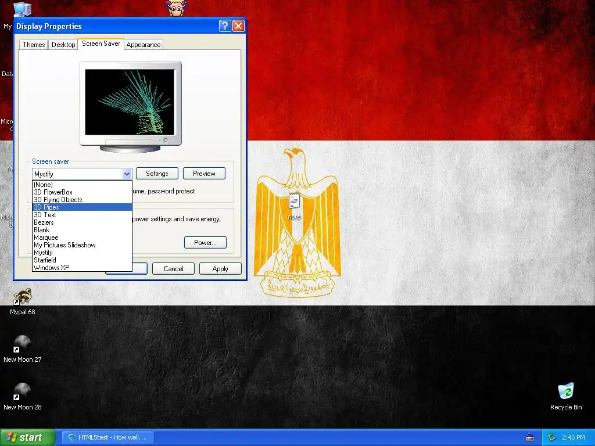Click Cancel in Display Properties
Viewport: 595px width, 446px height.
(173, 268)
